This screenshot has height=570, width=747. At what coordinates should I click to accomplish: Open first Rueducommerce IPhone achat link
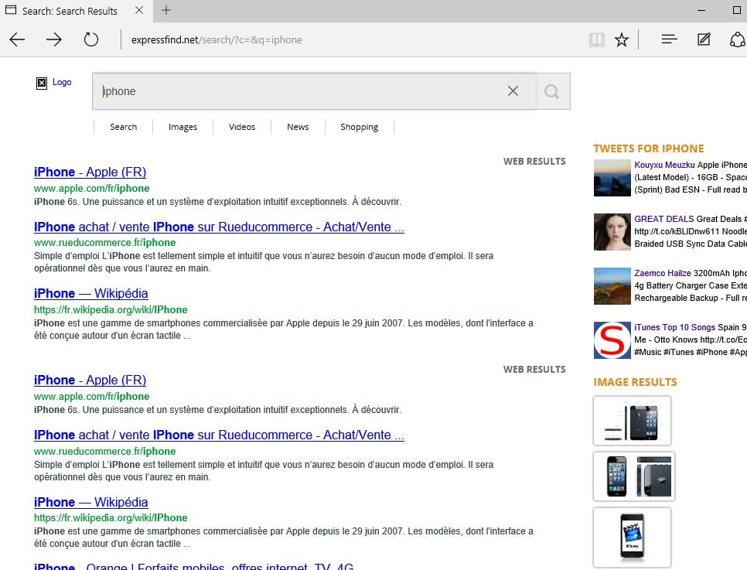[x=219, y=227]
